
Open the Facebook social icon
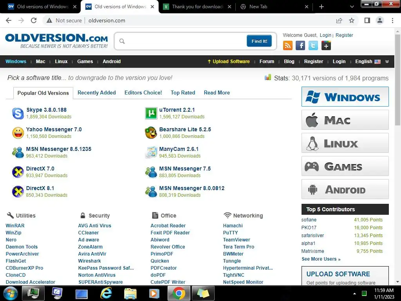pyautogui.click(x=300, y=45)
